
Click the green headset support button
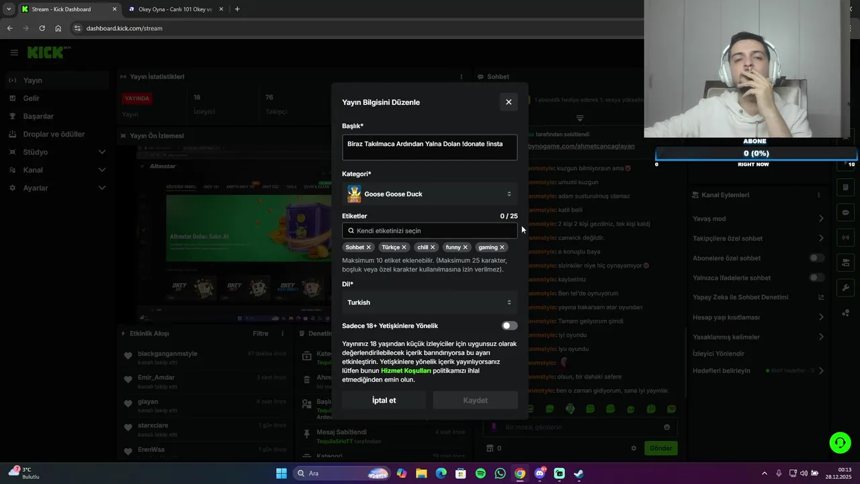tap(840, 442)
